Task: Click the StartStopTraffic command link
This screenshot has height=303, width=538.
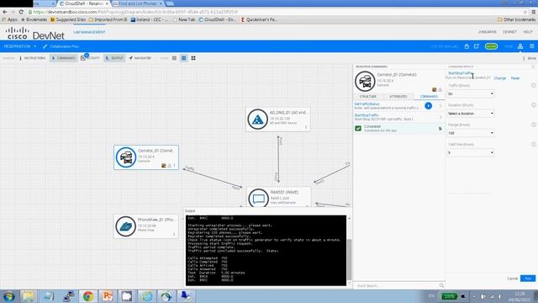Action: point(367,115)
